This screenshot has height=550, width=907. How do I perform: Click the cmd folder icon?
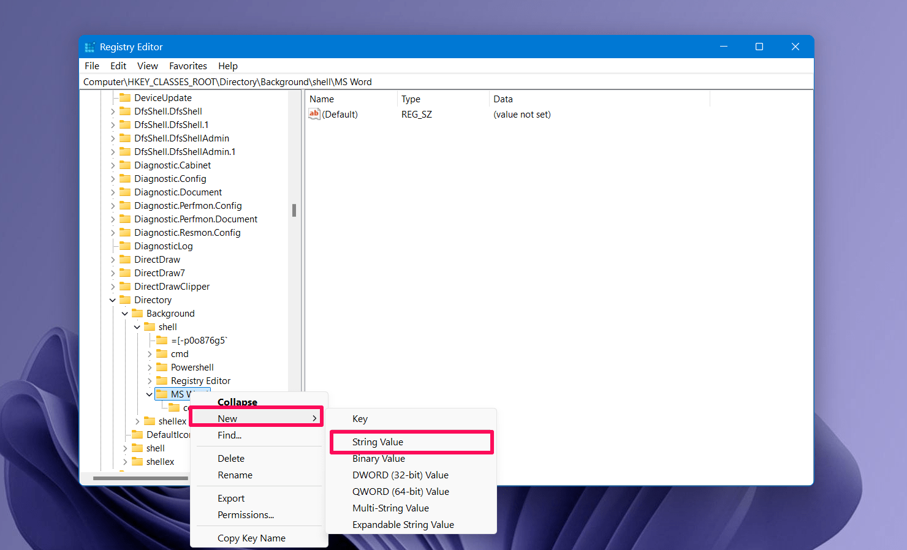162,353
